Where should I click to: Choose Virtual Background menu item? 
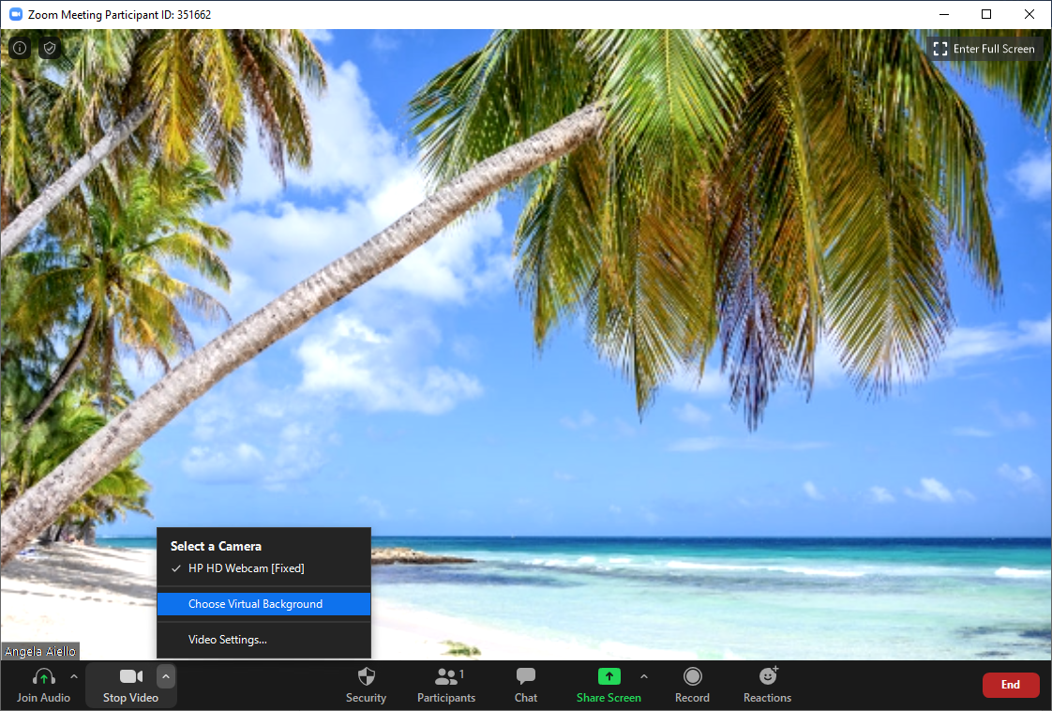coord(263,604)
